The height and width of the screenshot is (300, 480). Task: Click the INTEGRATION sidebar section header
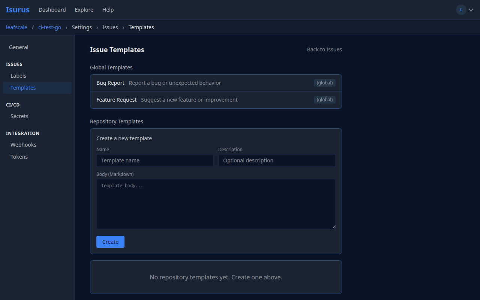pyautogui.click(x=22, y=133)
